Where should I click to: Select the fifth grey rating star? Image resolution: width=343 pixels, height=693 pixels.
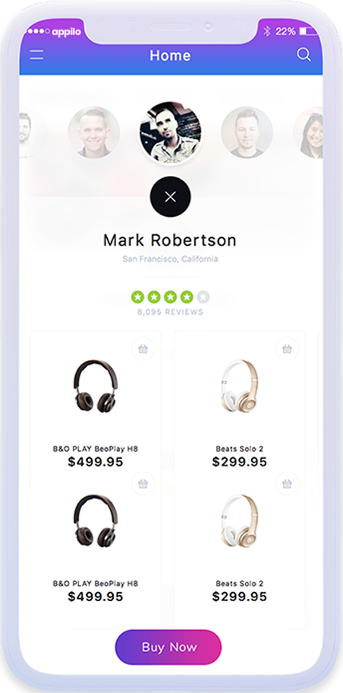click(203, 297)
